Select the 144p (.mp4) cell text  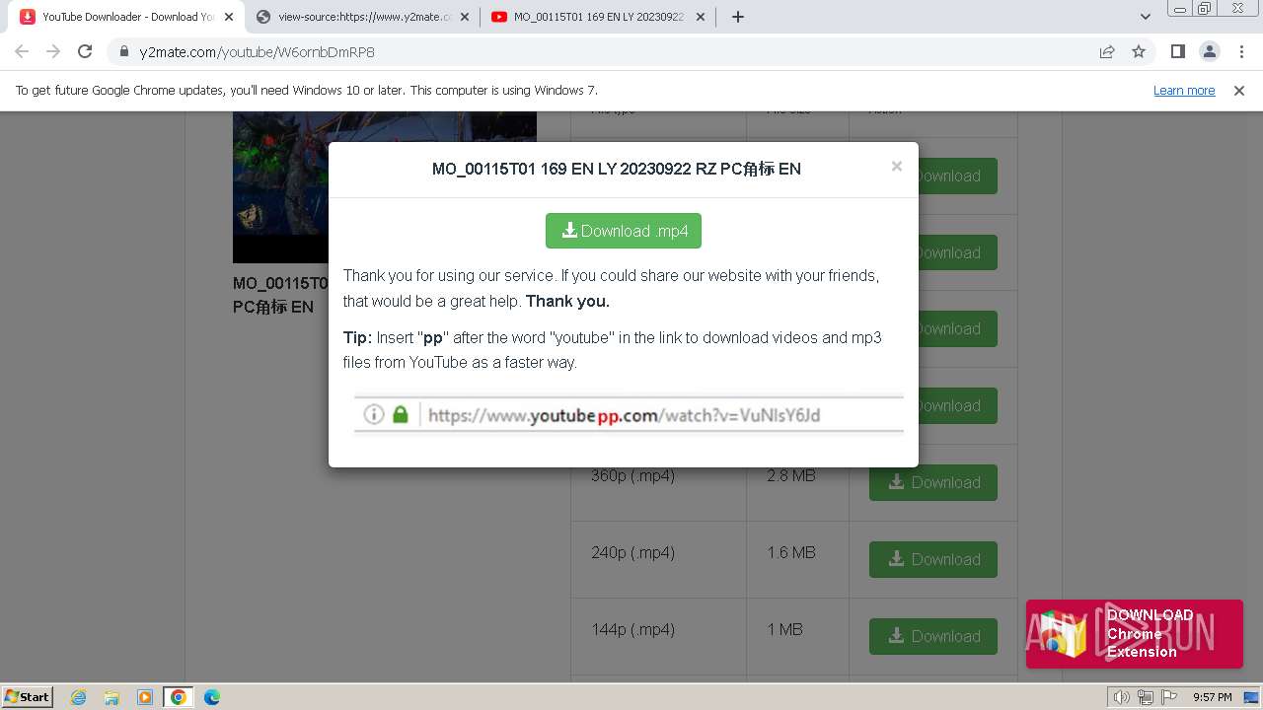[632, 629]
